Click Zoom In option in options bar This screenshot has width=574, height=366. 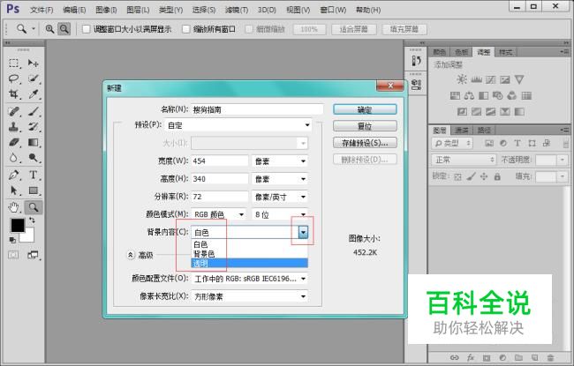[x=49, y=29]
